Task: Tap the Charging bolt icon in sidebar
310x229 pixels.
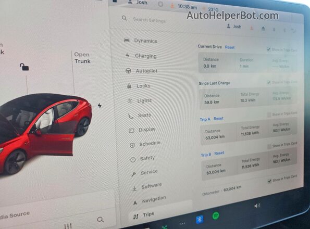Action: 128,55
